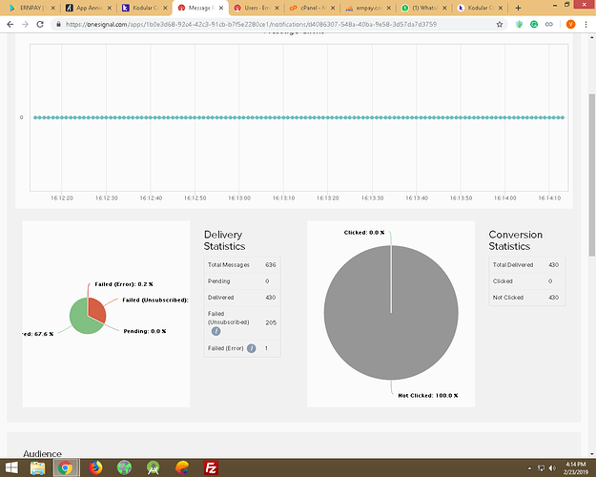Click the browser forward arrow
The height and width of the screenshot is (477, 596).
click(25, 25)
